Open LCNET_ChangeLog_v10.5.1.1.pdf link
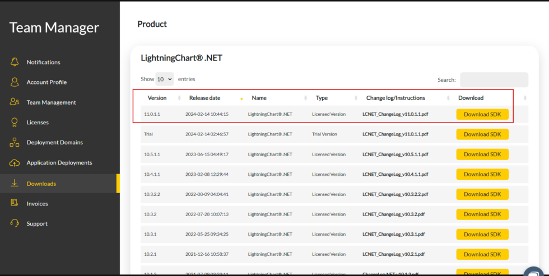This screenshot has width=549, height=276. [395, 155]
